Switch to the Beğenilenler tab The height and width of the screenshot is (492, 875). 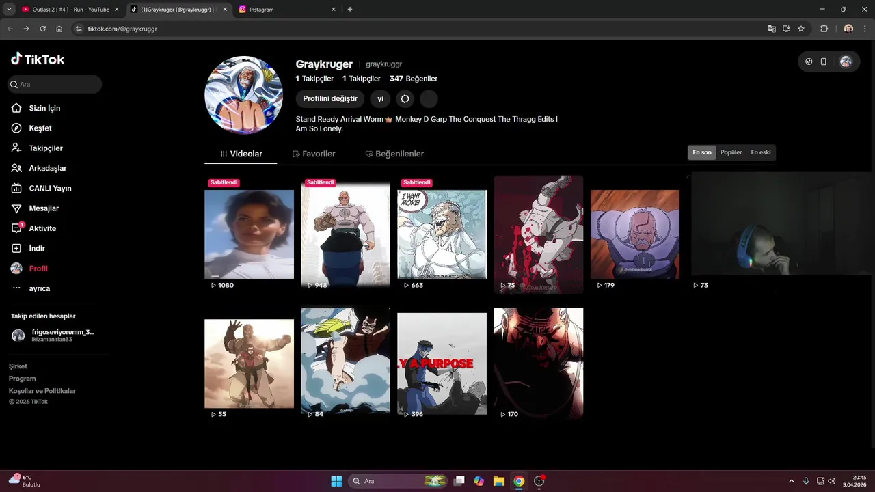[394, 154]
